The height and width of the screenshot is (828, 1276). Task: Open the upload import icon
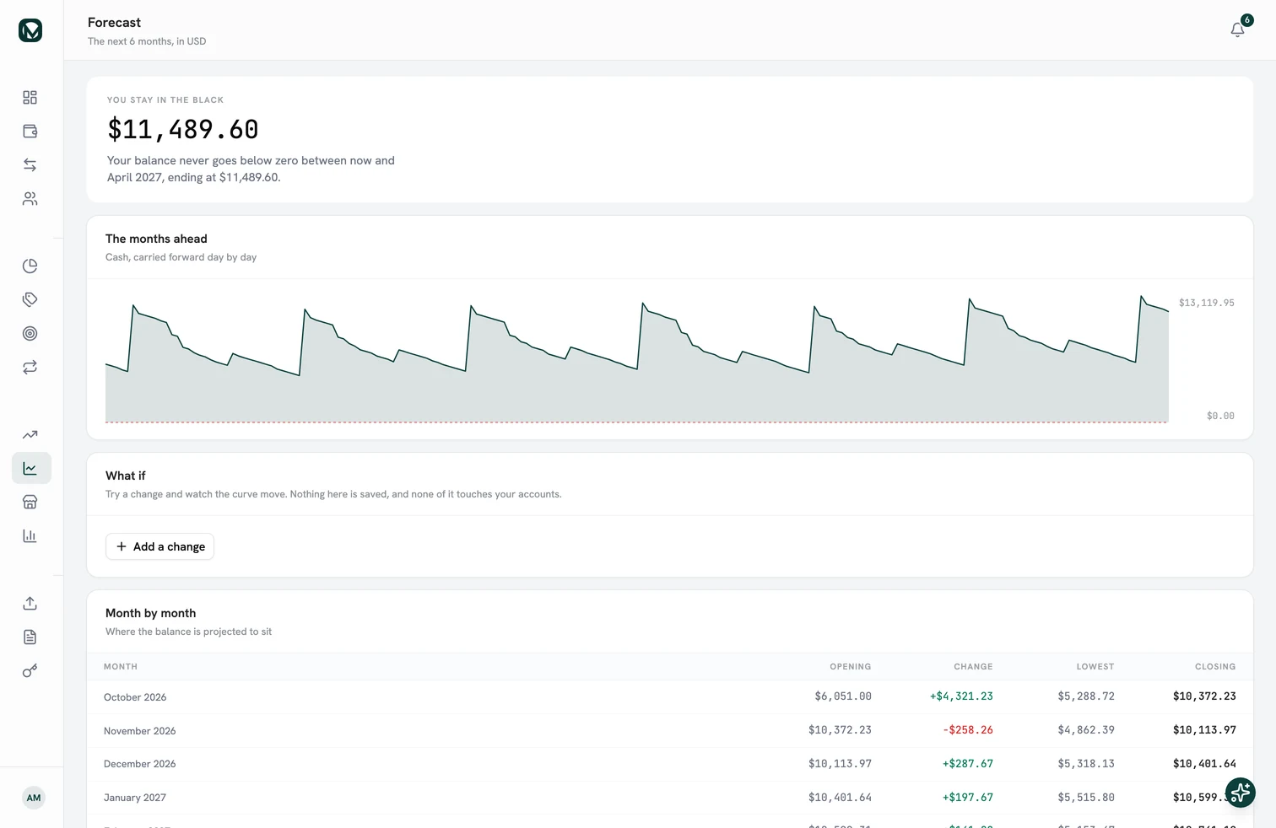click(x=30, y=604)
